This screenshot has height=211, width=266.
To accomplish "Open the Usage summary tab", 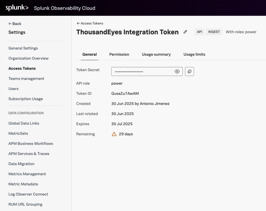I will pyautogui.click(x=156, y=54).
